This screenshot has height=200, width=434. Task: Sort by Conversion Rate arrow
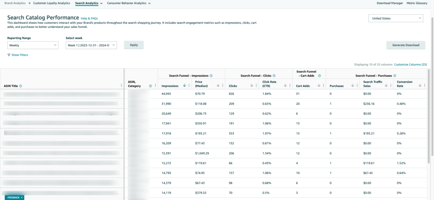pos(420,86)
